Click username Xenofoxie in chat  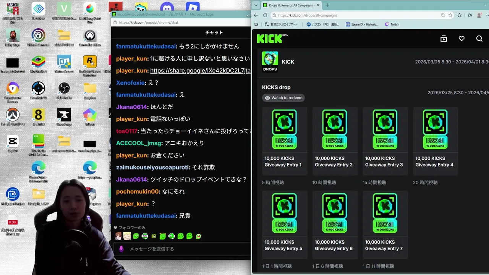(130, 82)
